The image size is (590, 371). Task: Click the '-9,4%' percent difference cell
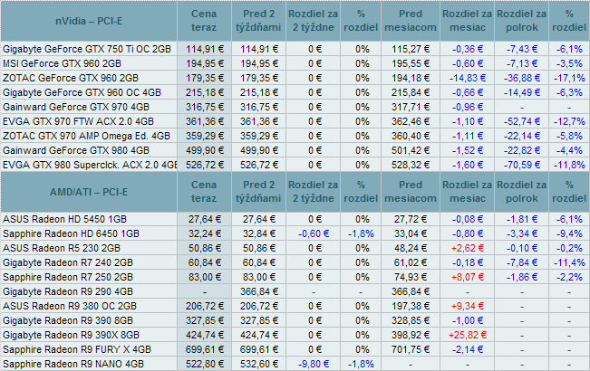570,234
